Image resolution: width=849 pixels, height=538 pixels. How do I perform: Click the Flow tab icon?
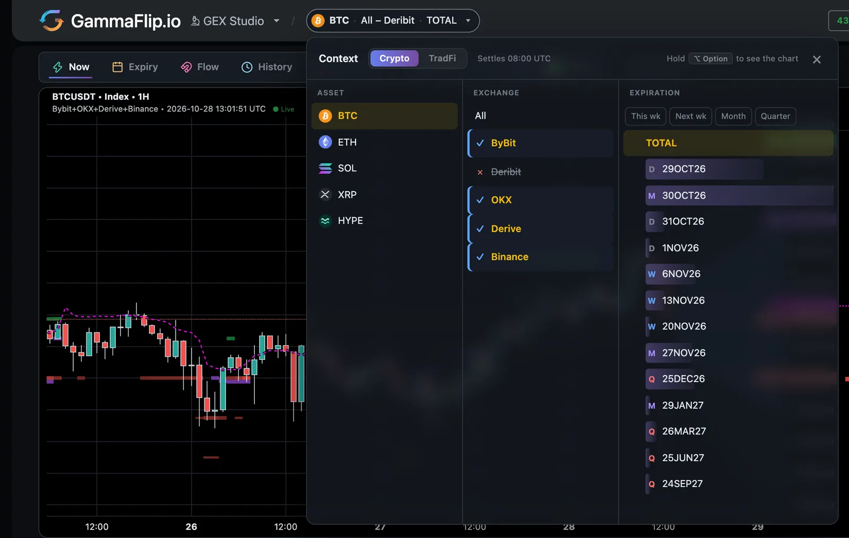186,67
